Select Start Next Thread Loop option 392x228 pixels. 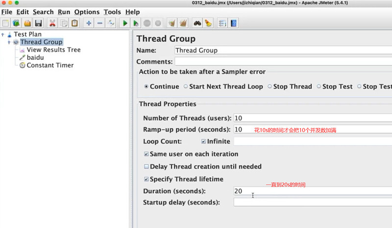coord(186,87)
